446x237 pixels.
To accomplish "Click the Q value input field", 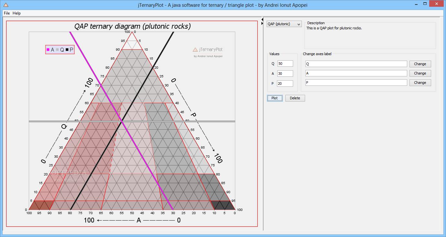I will 285,64.
